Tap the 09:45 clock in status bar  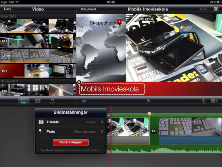coord(111,2)
